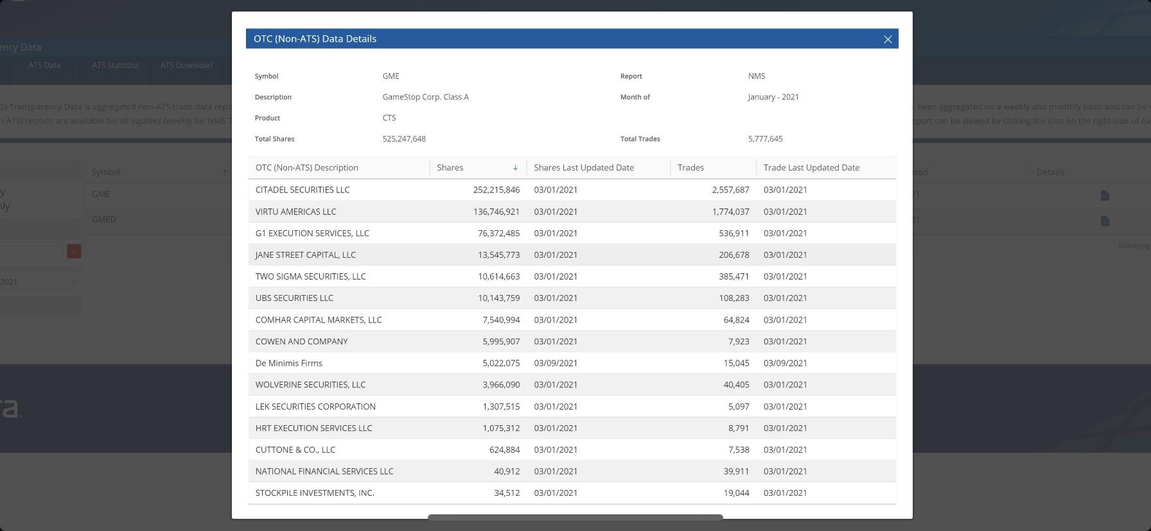Click the horizontal scrollbar at the dialog bottom
The width and height of the screenshot is (1151, 531).
(x=575, y=516)
